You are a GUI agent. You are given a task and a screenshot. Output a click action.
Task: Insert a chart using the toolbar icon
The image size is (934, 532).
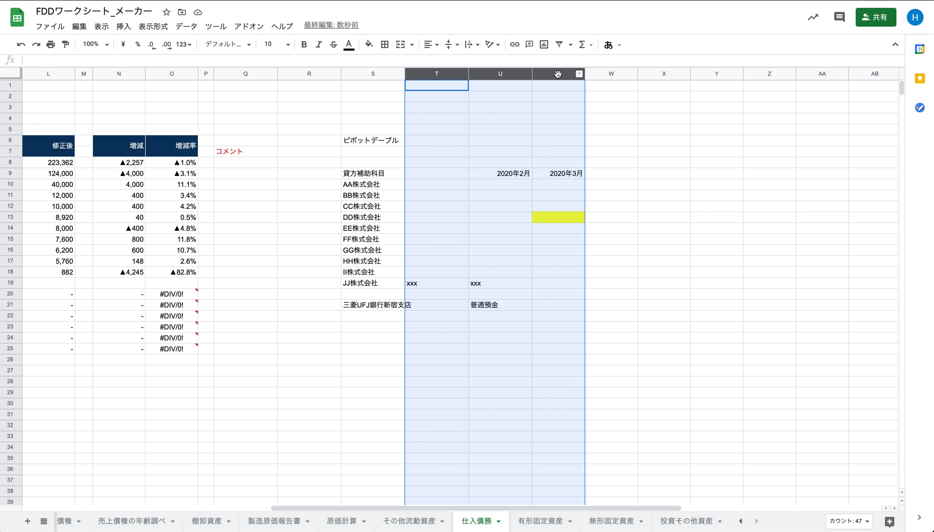[x=544, y=44]
